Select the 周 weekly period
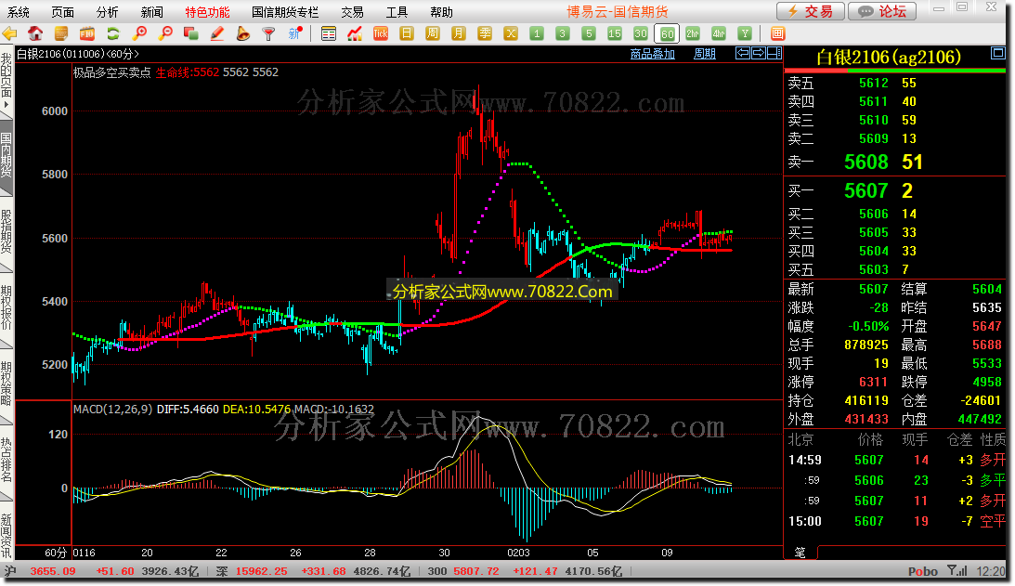 (x=433, y=33)
